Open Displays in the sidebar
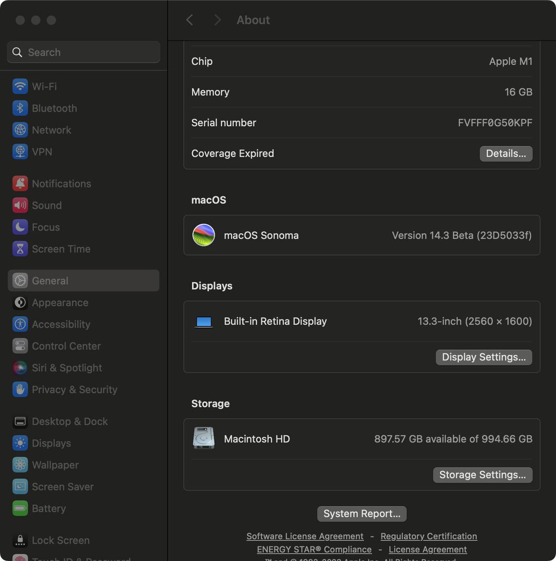556x561 pixels. (84, 443)
